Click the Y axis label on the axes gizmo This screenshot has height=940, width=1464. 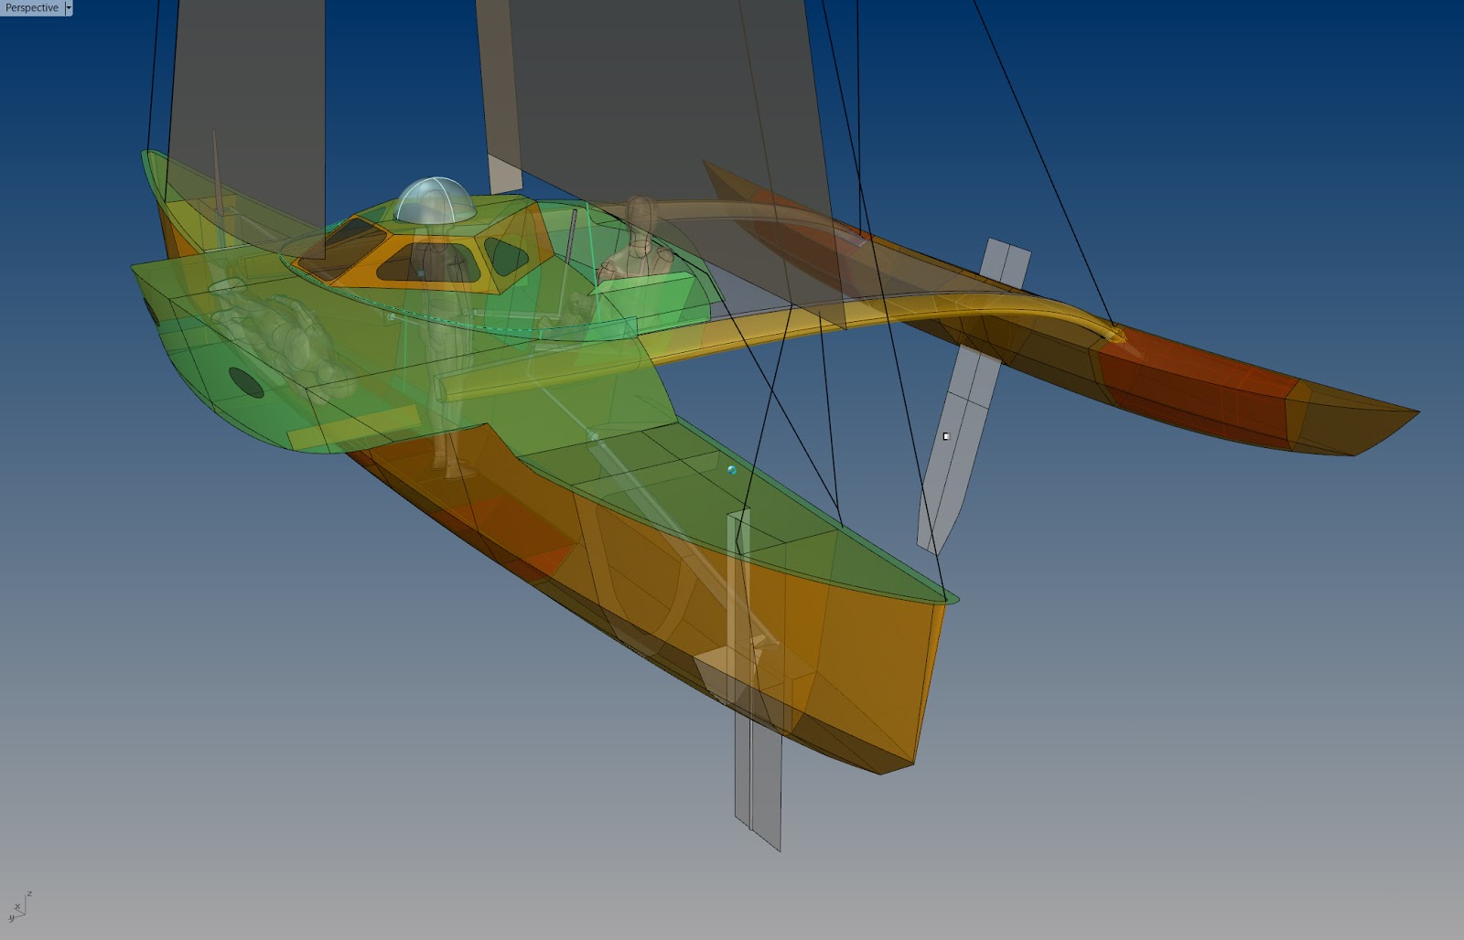tap(12, 919)
